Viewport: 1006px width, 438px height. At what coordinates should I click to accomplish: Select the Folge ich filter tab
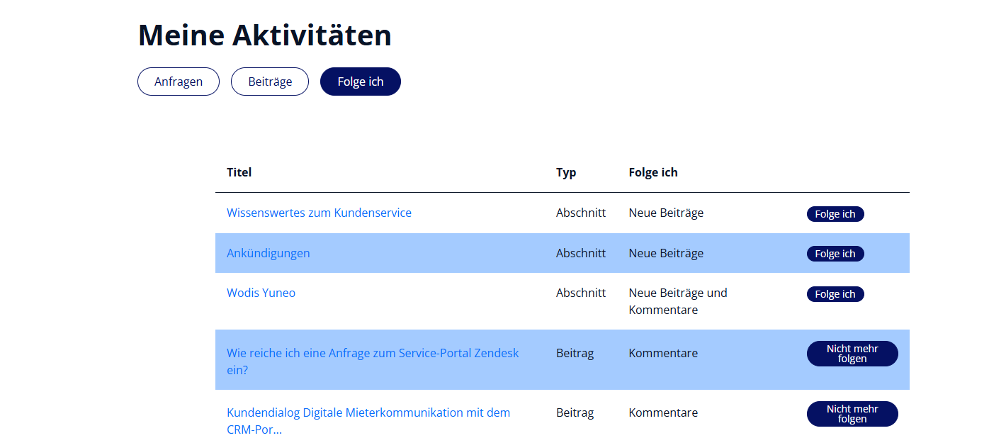pyautogui.click(x=361, y=82)
